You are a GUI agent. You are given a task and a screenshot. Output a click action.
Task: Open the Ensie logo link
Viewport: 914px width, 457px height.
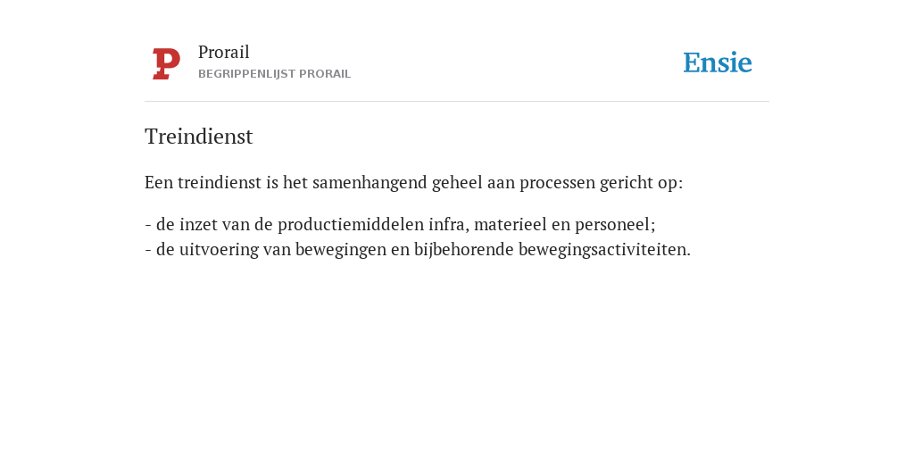(x=718, y=62)
